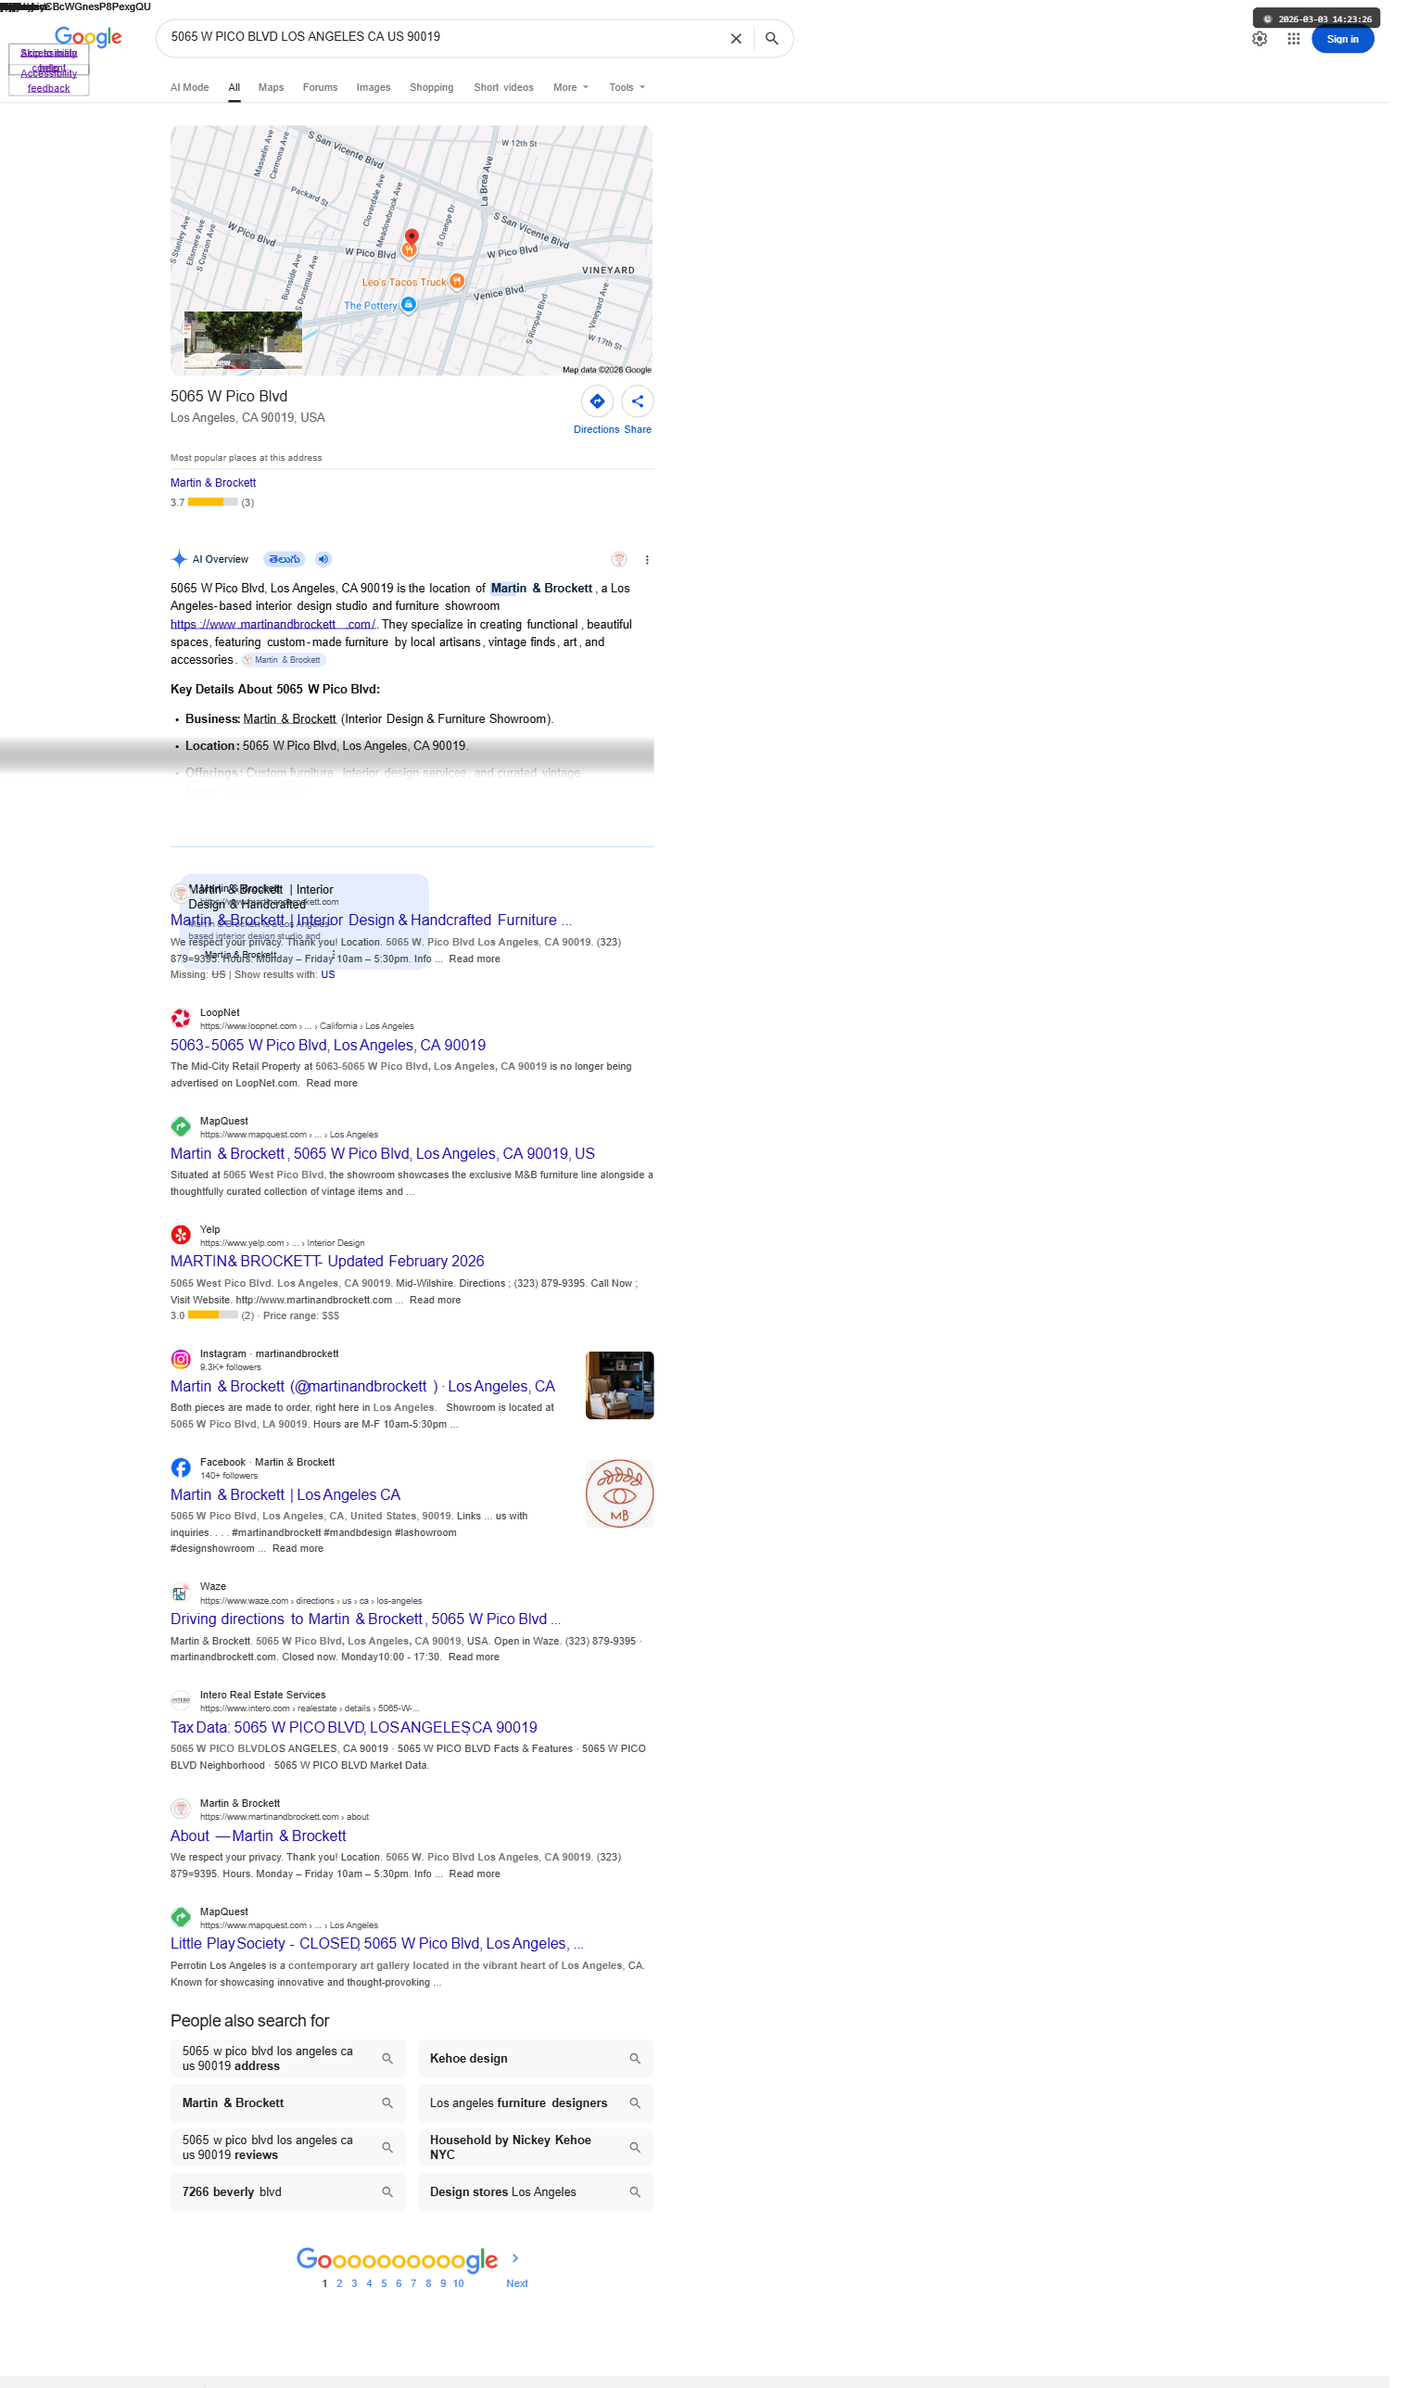Switch AI Overview language to Telugu

pyautogui.click(x=287, y=565)
